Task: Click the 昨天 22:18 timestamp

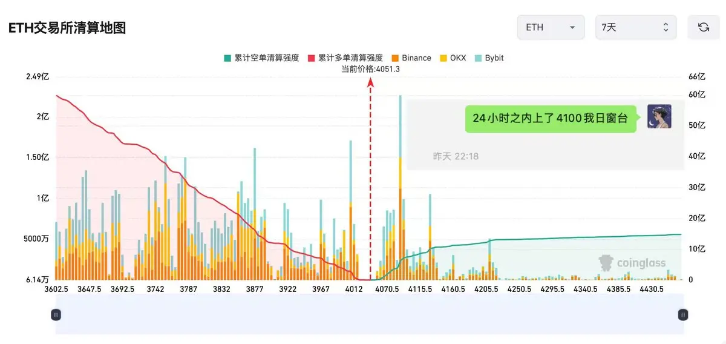Action: point(456,156)
